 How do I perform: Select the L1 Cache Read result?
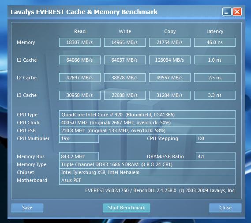(80, 60)
